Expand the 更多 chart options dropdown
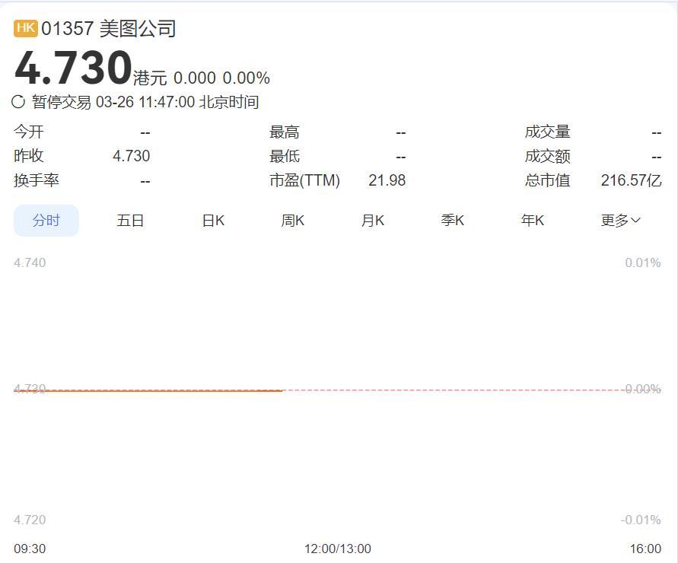This screenshot has height=563, width=678. [x=619, y=219]
